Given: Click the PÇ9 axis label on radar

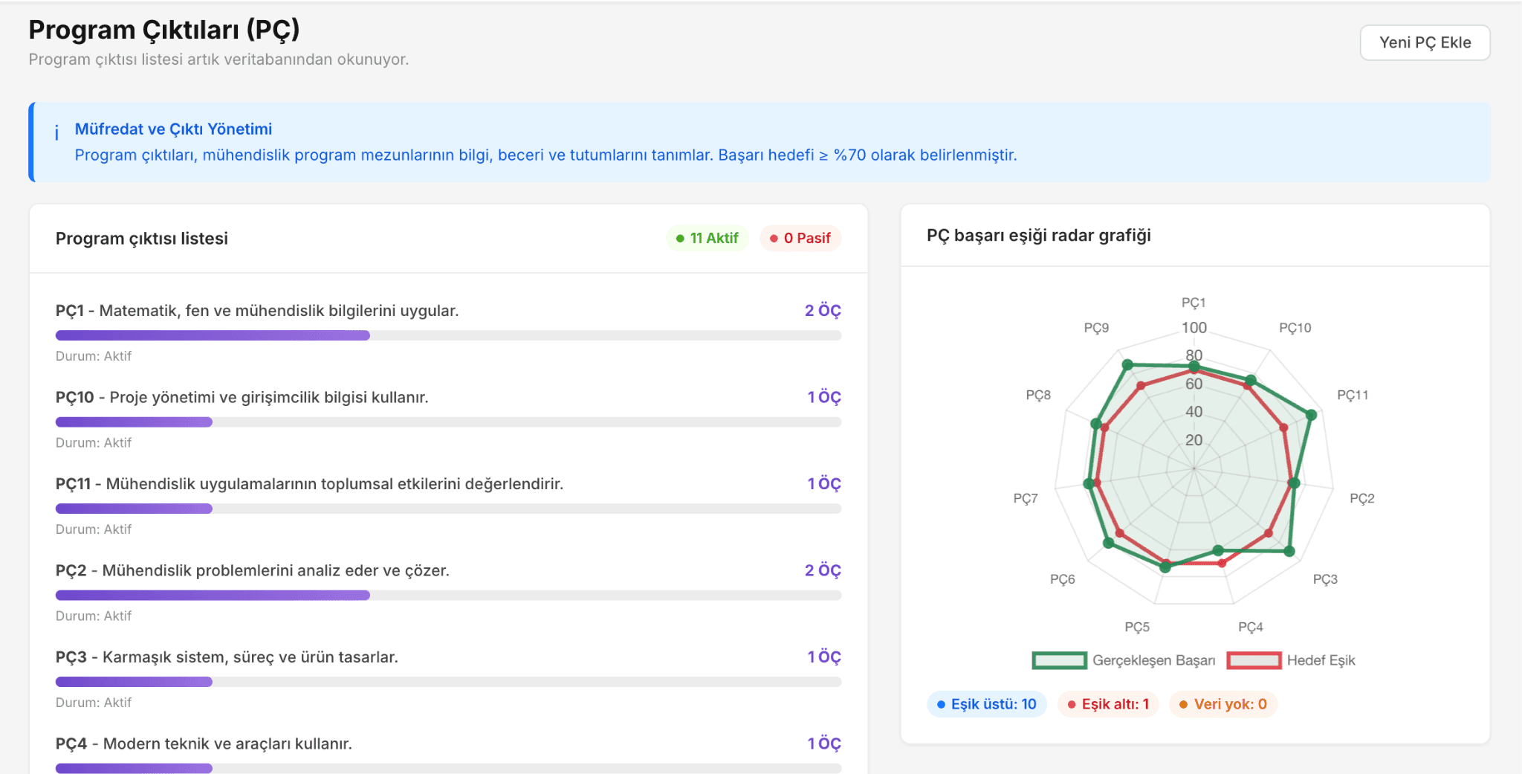Looking at the screenshot, I should (x=1096, y=328).
